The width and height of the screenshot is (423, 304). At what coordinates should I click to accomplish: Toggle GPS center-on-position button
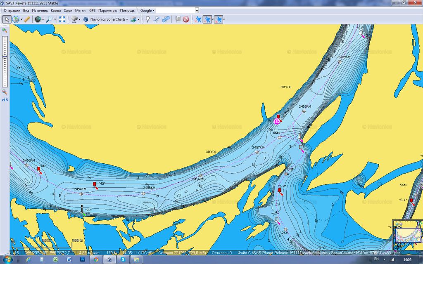218,19
